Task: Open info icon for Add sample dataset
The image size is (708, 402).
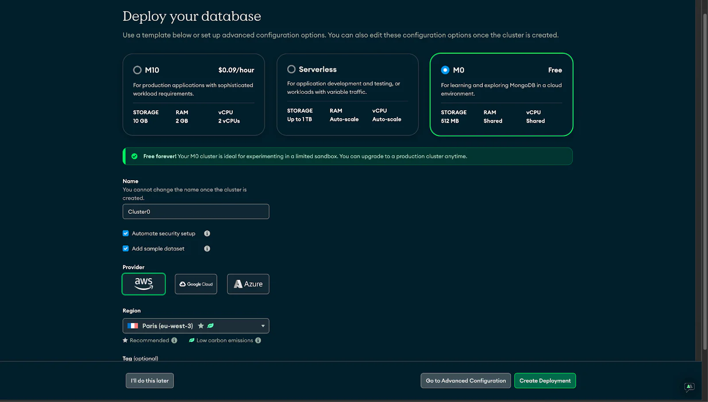Action: click(207, 248)
